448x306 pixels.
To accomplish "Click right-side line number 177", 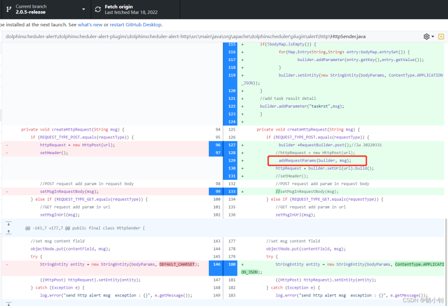I will click(232, 241).
